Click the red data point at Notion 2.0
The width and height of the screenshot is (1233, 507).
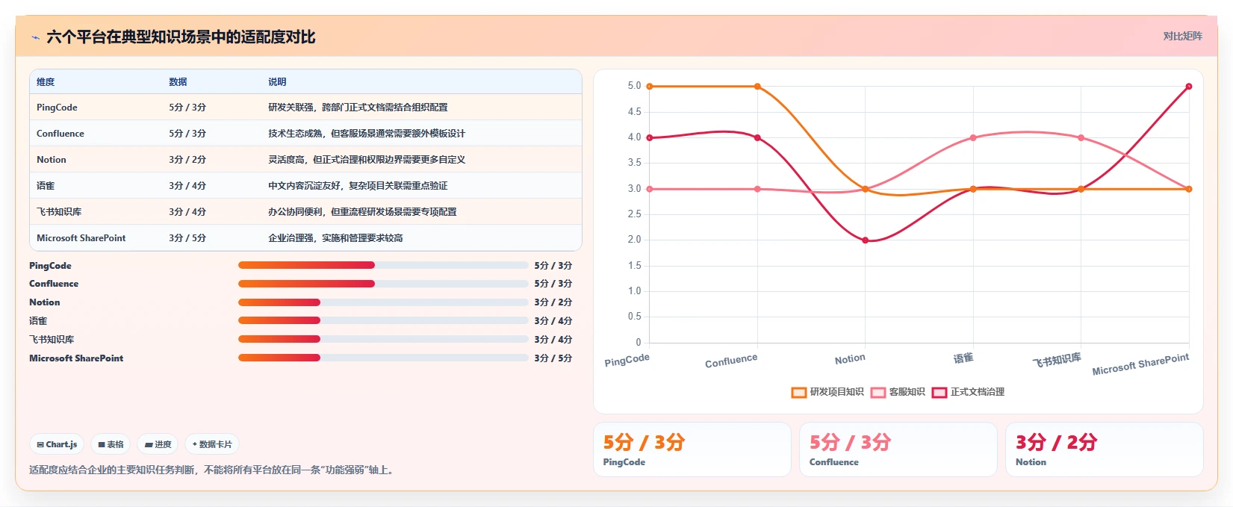(866, 240)
